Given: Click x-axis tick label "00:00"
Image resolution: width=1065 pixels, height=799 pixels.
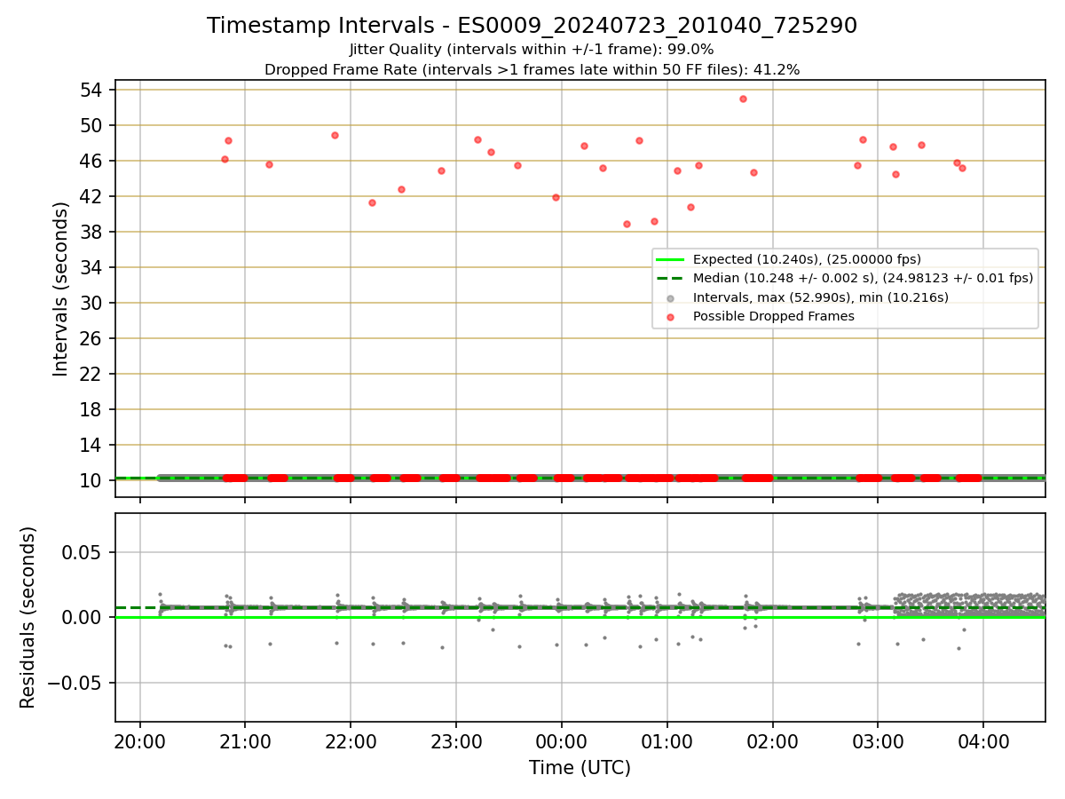Looking at the screenshot, I should tap(562, 743).
